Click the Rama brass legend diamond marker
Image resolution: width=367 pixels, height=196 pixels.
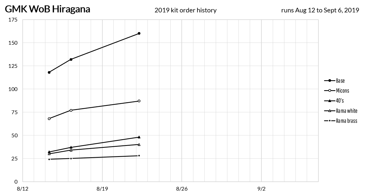tap(330, 121)
